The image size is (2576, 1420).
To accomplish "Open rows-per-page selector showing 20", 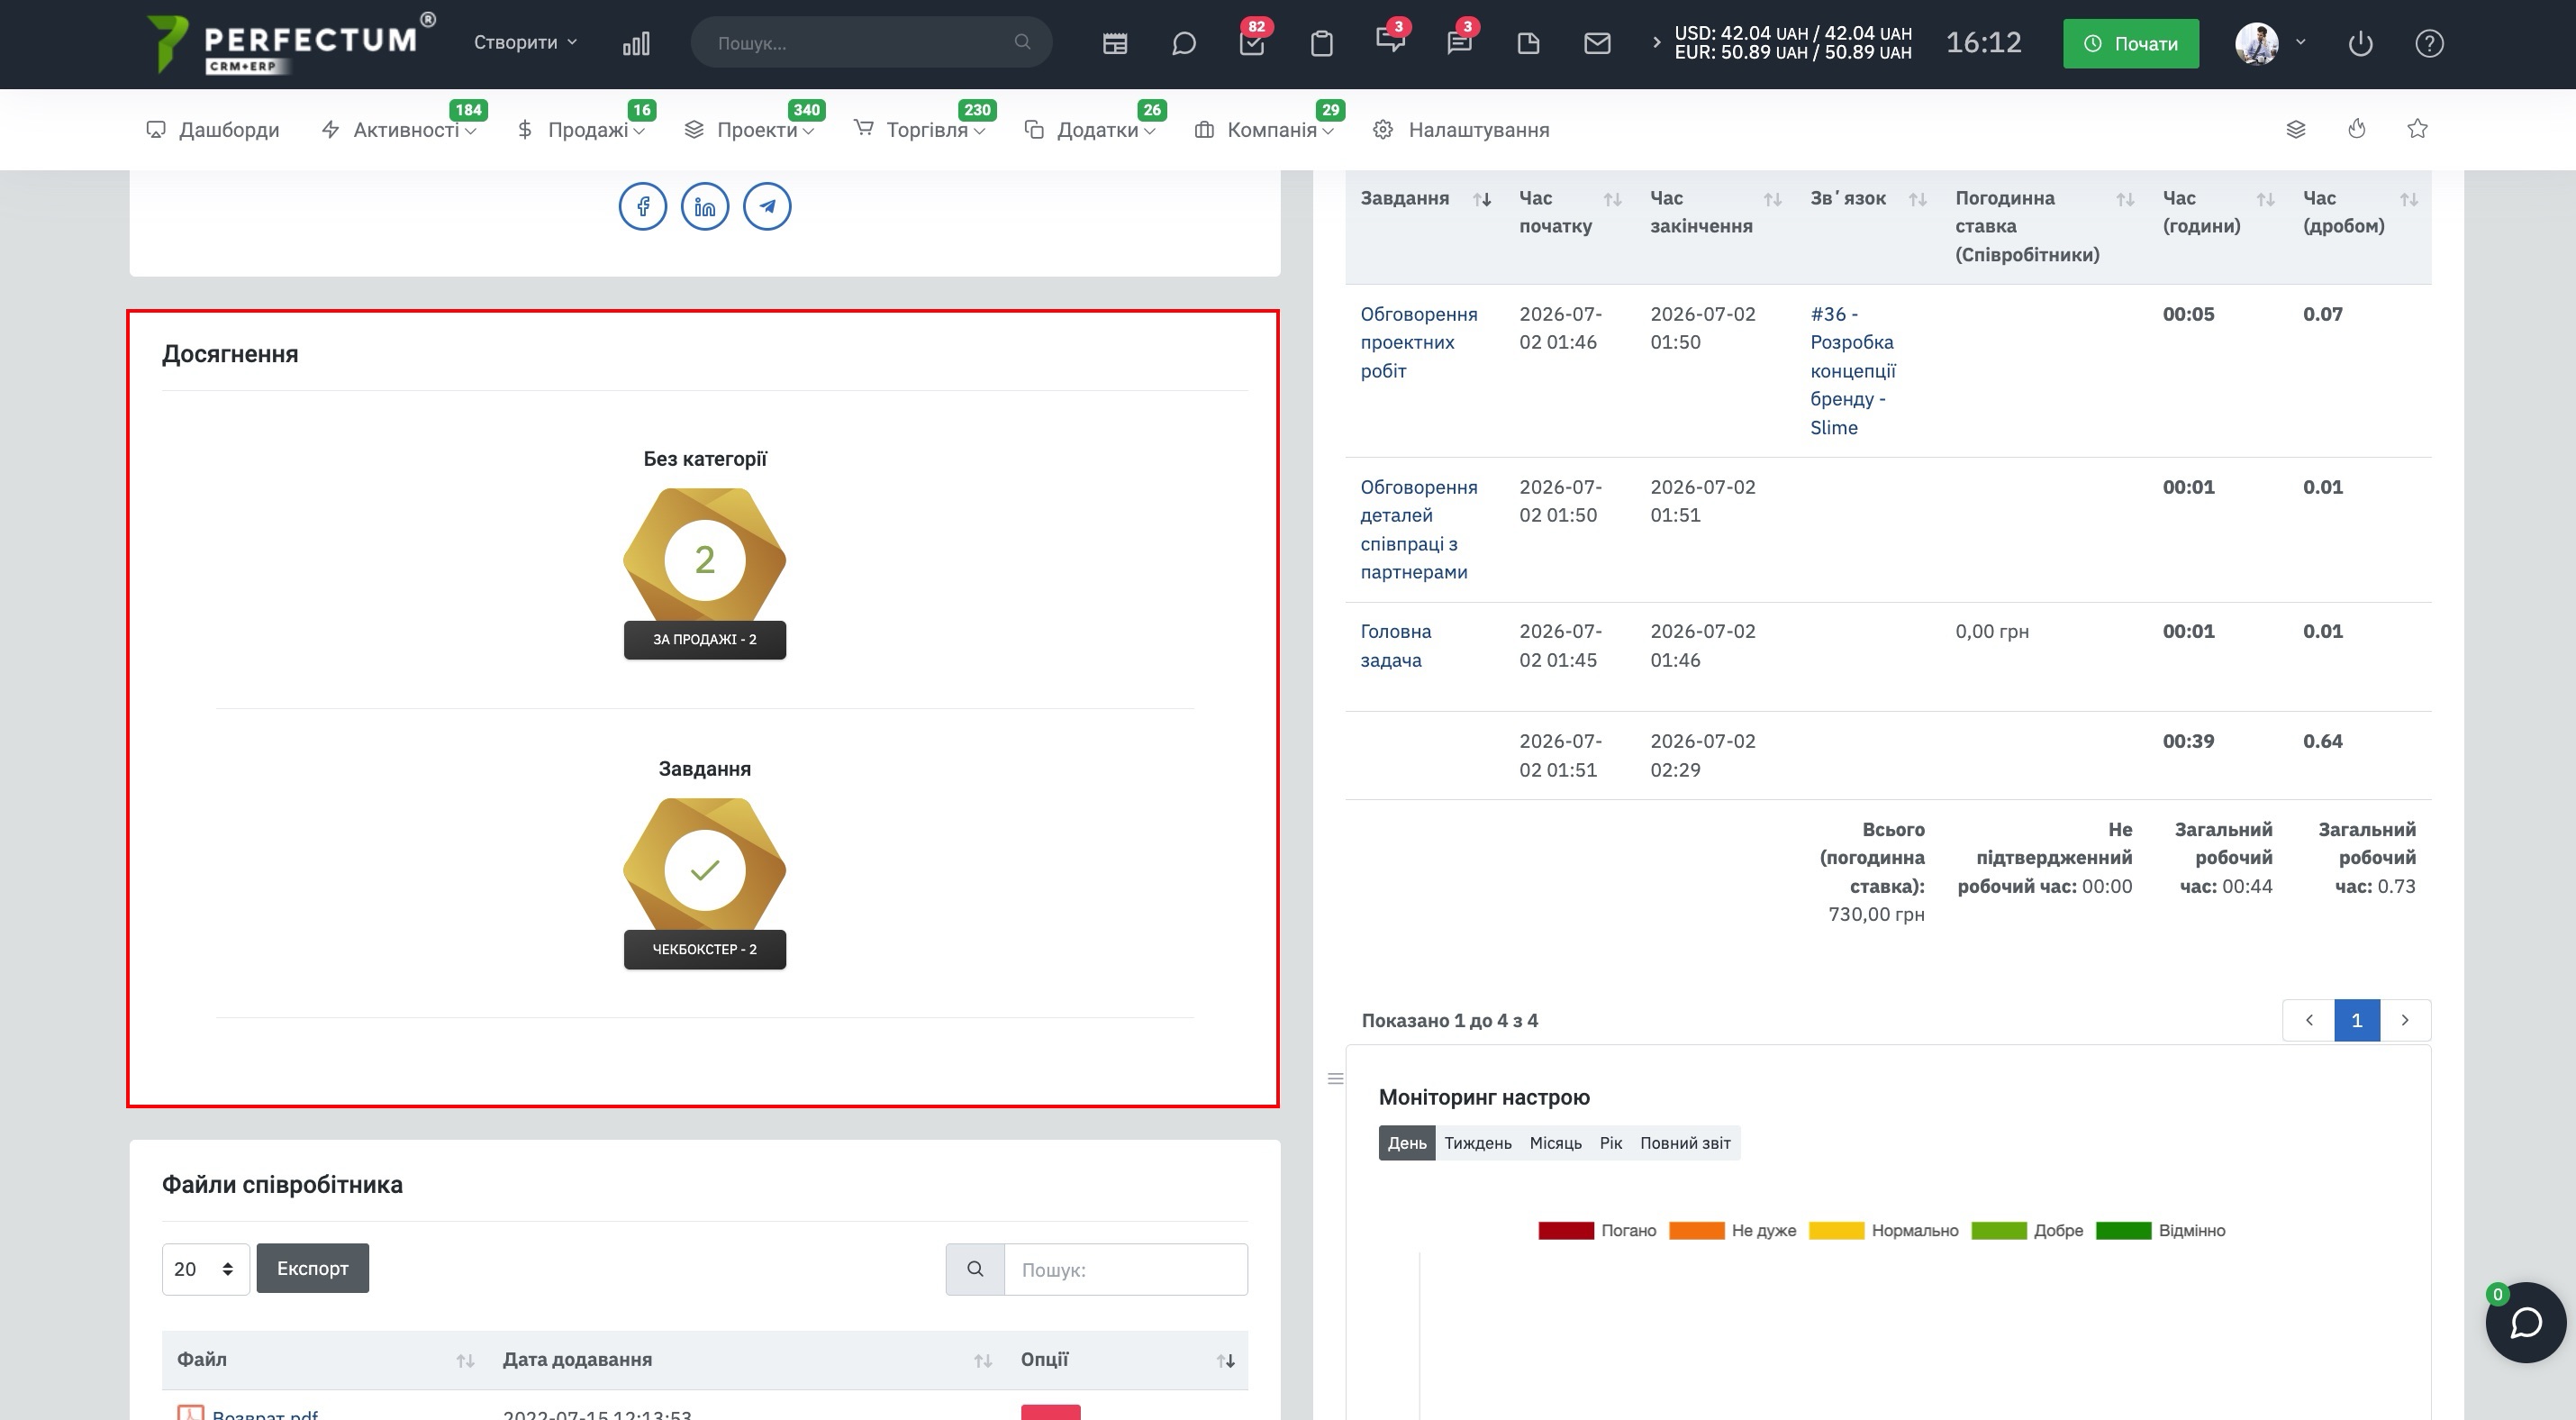I will coord(205,1269).
